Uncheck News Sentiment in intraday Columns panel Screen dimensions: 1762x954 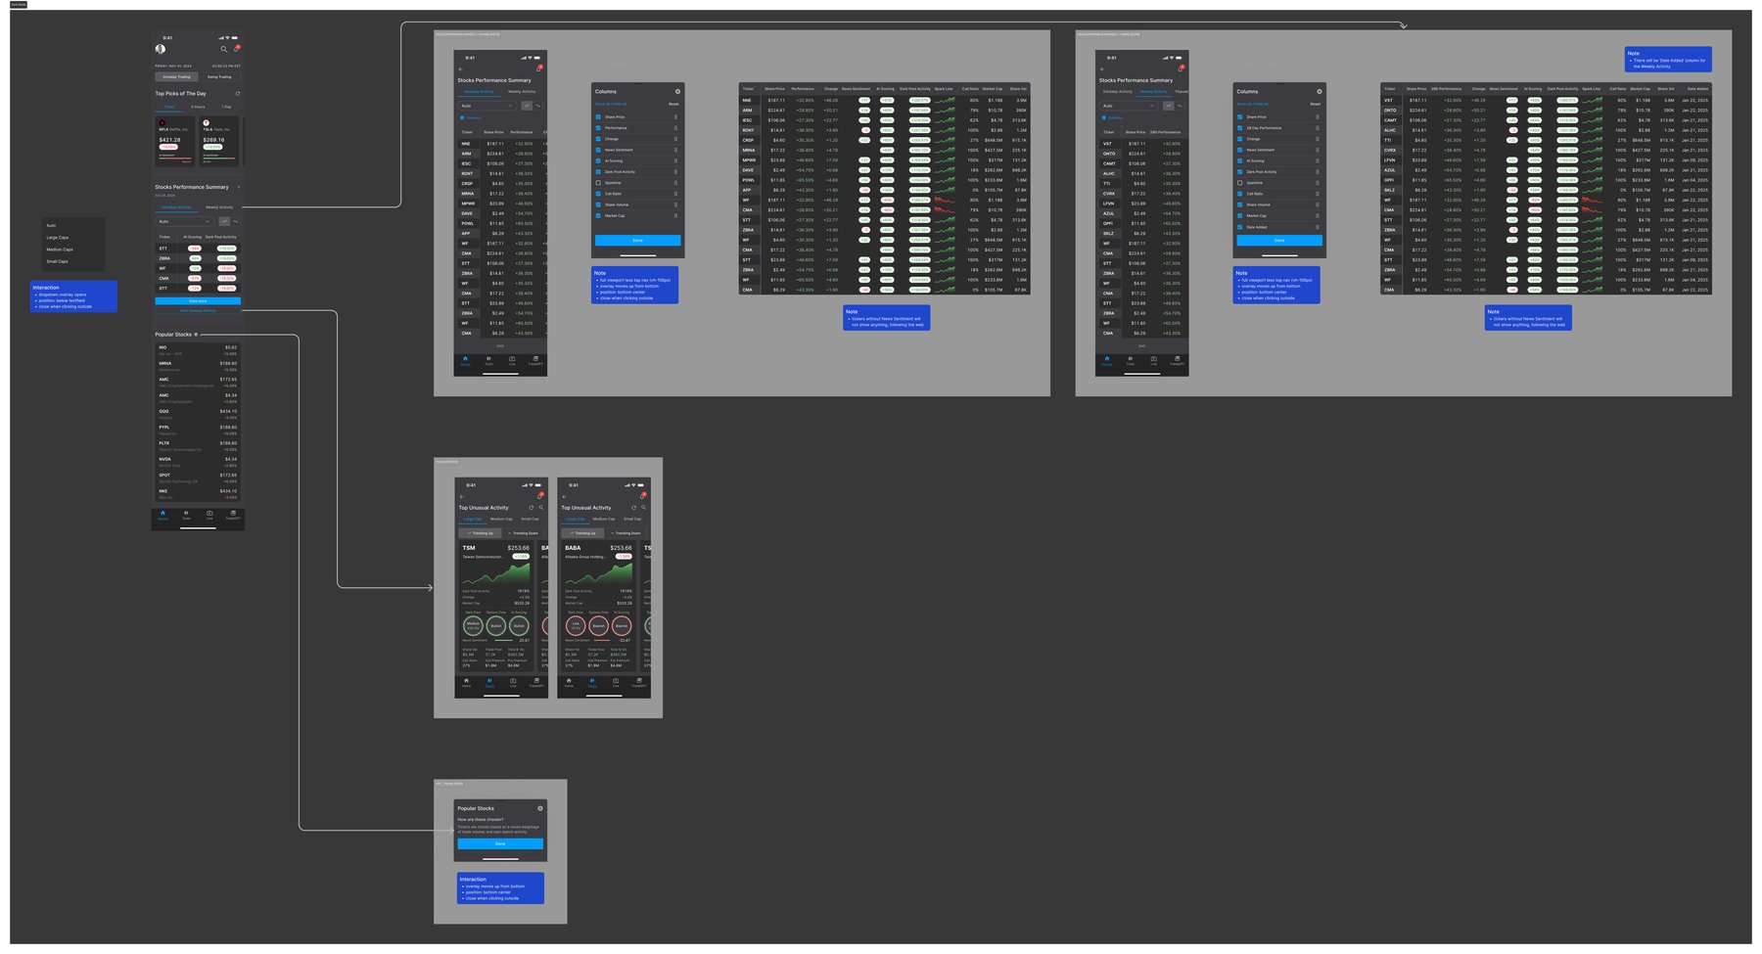(598, 150)
